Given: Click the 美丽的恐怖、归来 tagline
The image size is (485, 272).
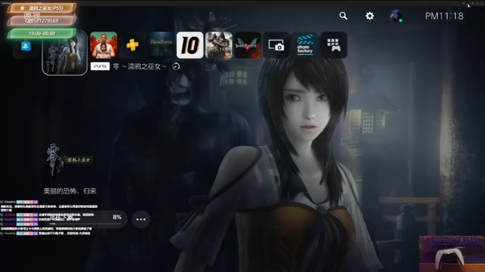Looking at the screenshot, I should pos(70,191).
